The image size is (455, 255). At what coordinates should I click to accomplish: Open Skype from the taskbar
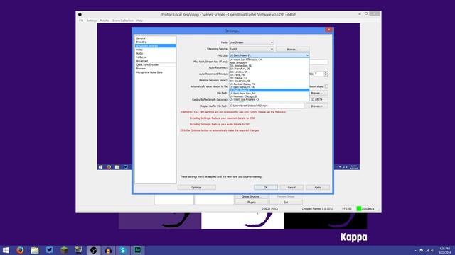coord(123,250)
